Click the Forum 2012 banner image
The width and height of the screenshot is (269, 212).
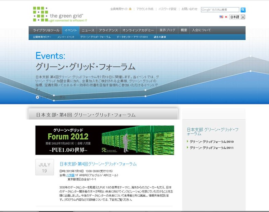click(x=105, y=140)
